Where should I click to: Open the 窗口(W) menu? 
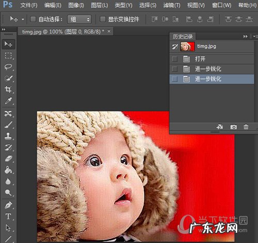point(221,5)
